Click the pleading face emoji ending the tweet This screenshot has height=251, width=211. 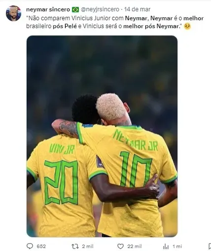pos(187,26)
